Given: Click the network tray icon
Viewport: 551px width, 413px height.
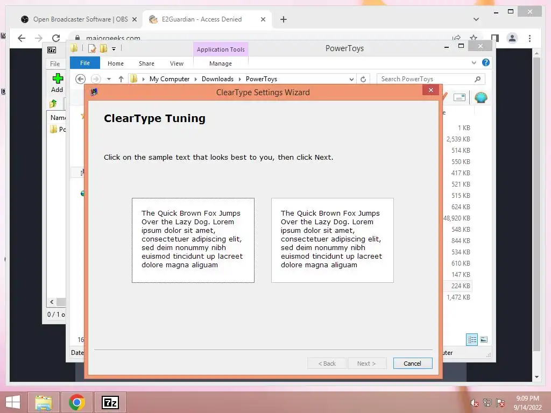Looking at the screenshot, I should coord(487,403).
